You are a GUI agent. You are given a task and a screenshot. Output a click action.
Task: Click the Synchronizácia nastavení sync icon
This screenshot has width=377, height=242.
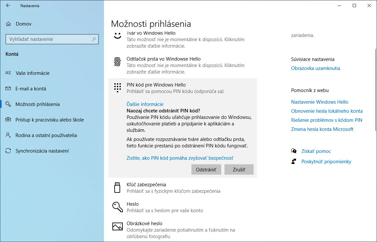(8, 151)
